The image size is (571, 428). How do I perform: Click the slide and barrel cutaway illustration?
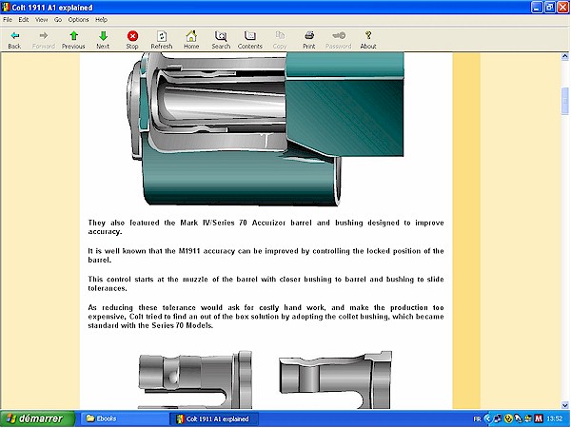point(266,128)
